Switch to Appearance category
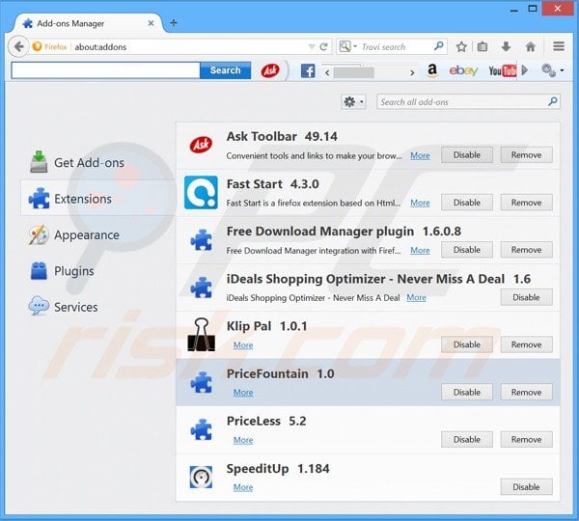This screenshot has height=521, width=579. coord(75,234)
